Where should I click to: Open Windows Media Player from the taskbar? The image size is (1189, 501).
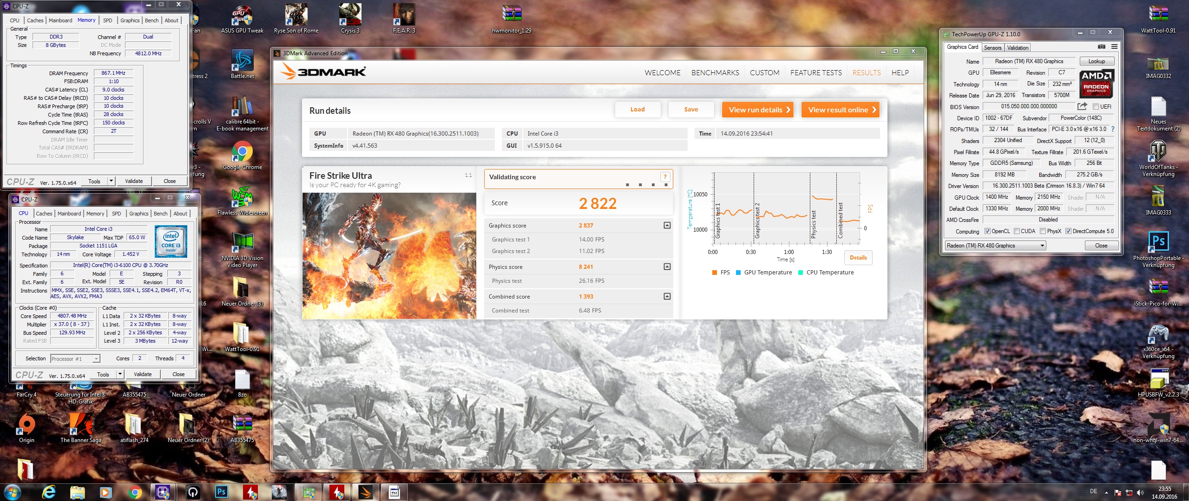(x=106, y=492)
